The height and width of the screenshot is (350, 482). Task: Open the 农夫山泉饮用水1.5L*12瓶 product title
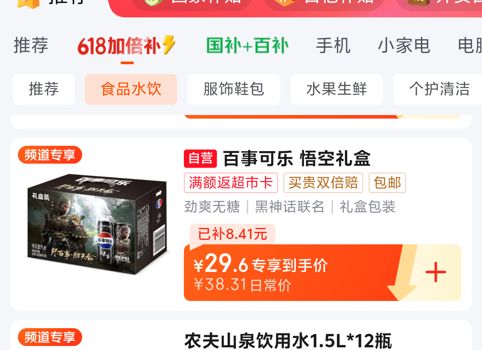coord(288,341)
